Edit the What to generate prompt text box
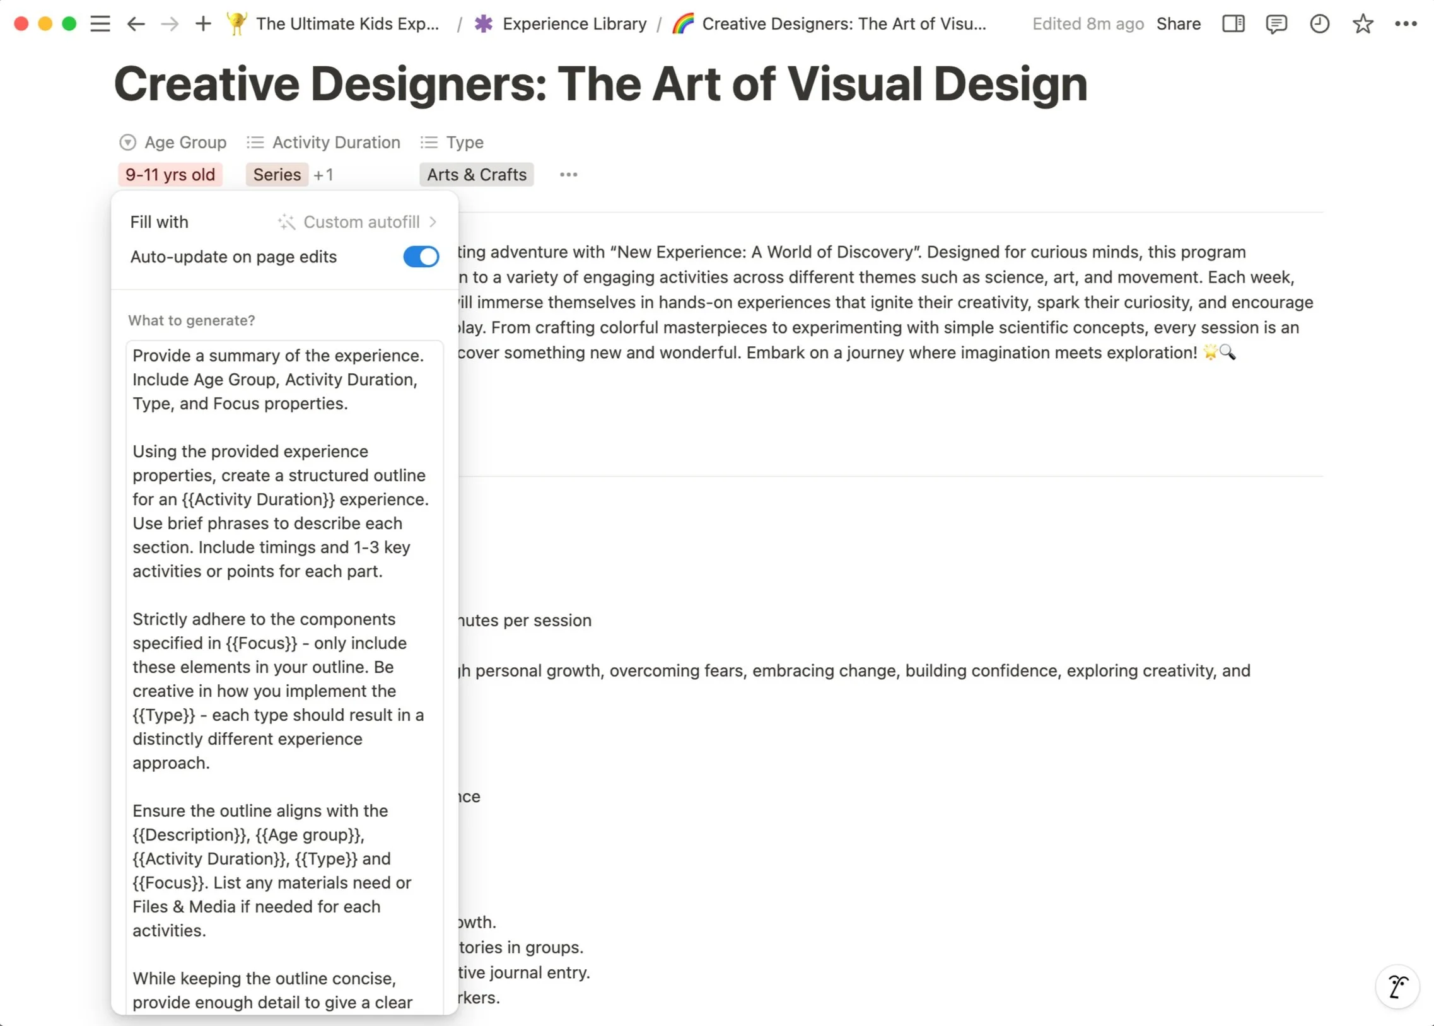The image size is (1434, 1026). click(x=285, y=677)
